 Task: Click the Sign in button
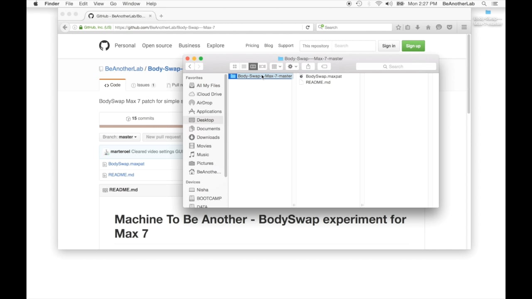tap(389, 46)
